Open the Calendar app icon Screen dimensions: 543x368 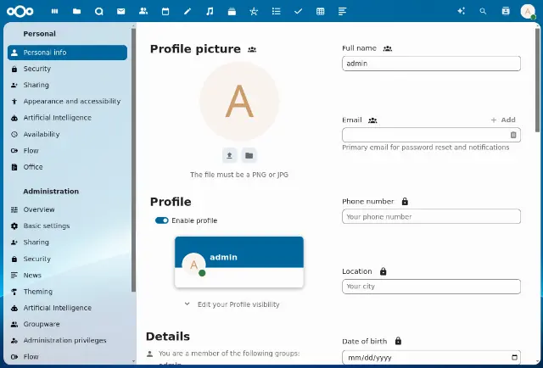click(165, 11)
